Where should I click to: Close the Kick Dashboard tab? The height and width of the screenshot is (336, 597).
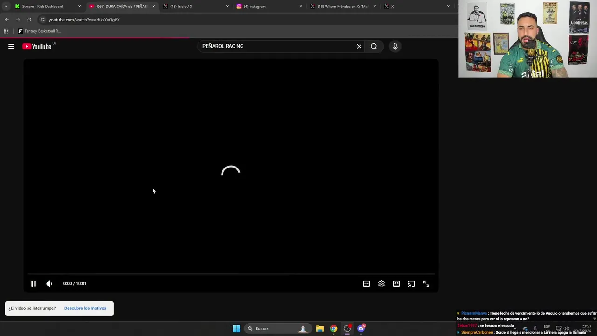79,7
